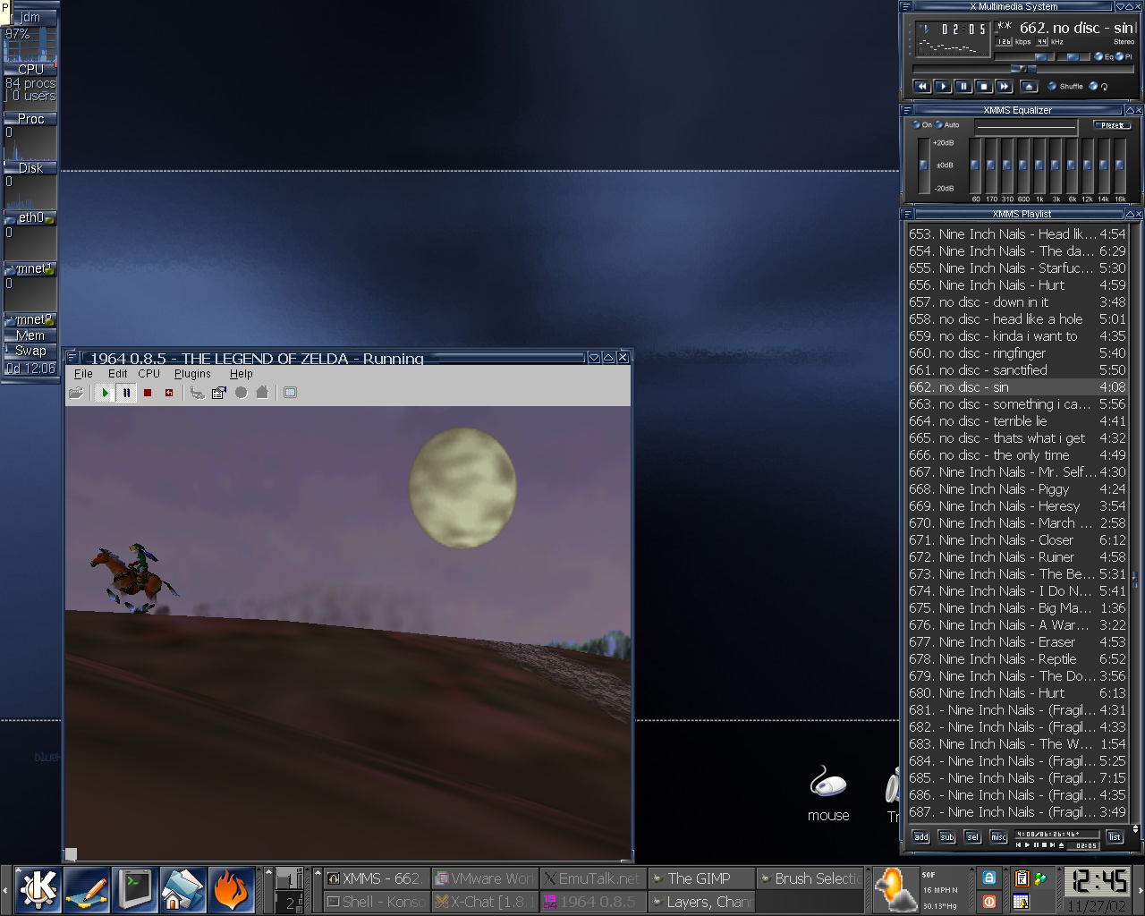Screen dimensions: 1145x916
Task: Launch the pencil editor icon in KDE panel
Action: (x=87, y=890)
